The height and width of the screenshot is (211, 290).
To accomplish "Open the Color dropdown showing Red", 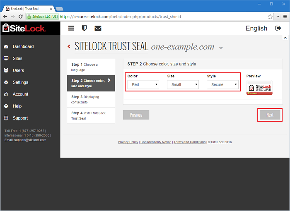I will point(143,84).
